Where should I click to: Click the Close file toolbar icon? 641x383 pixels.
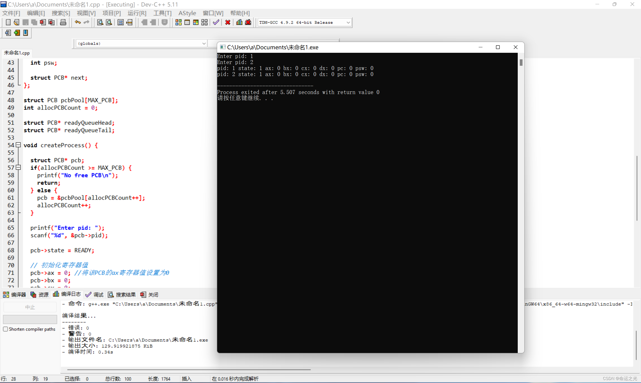click(x=43, y=23)
